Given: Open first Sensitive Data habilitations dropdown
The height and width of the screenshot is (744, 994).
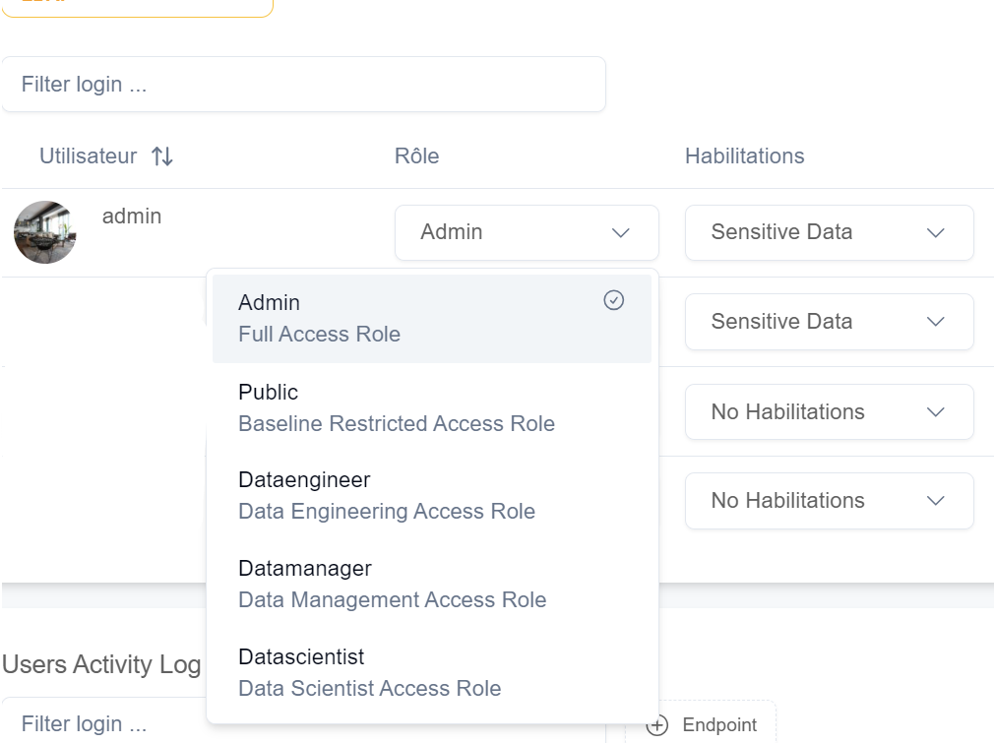Looking at the screenshot, I should 829,233.
